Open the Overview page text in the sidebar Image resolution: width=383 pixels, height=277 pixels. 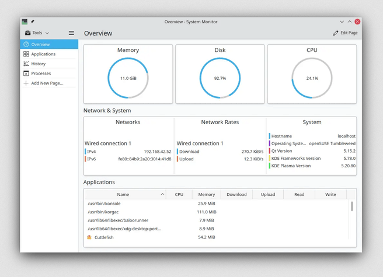point(40,44)
